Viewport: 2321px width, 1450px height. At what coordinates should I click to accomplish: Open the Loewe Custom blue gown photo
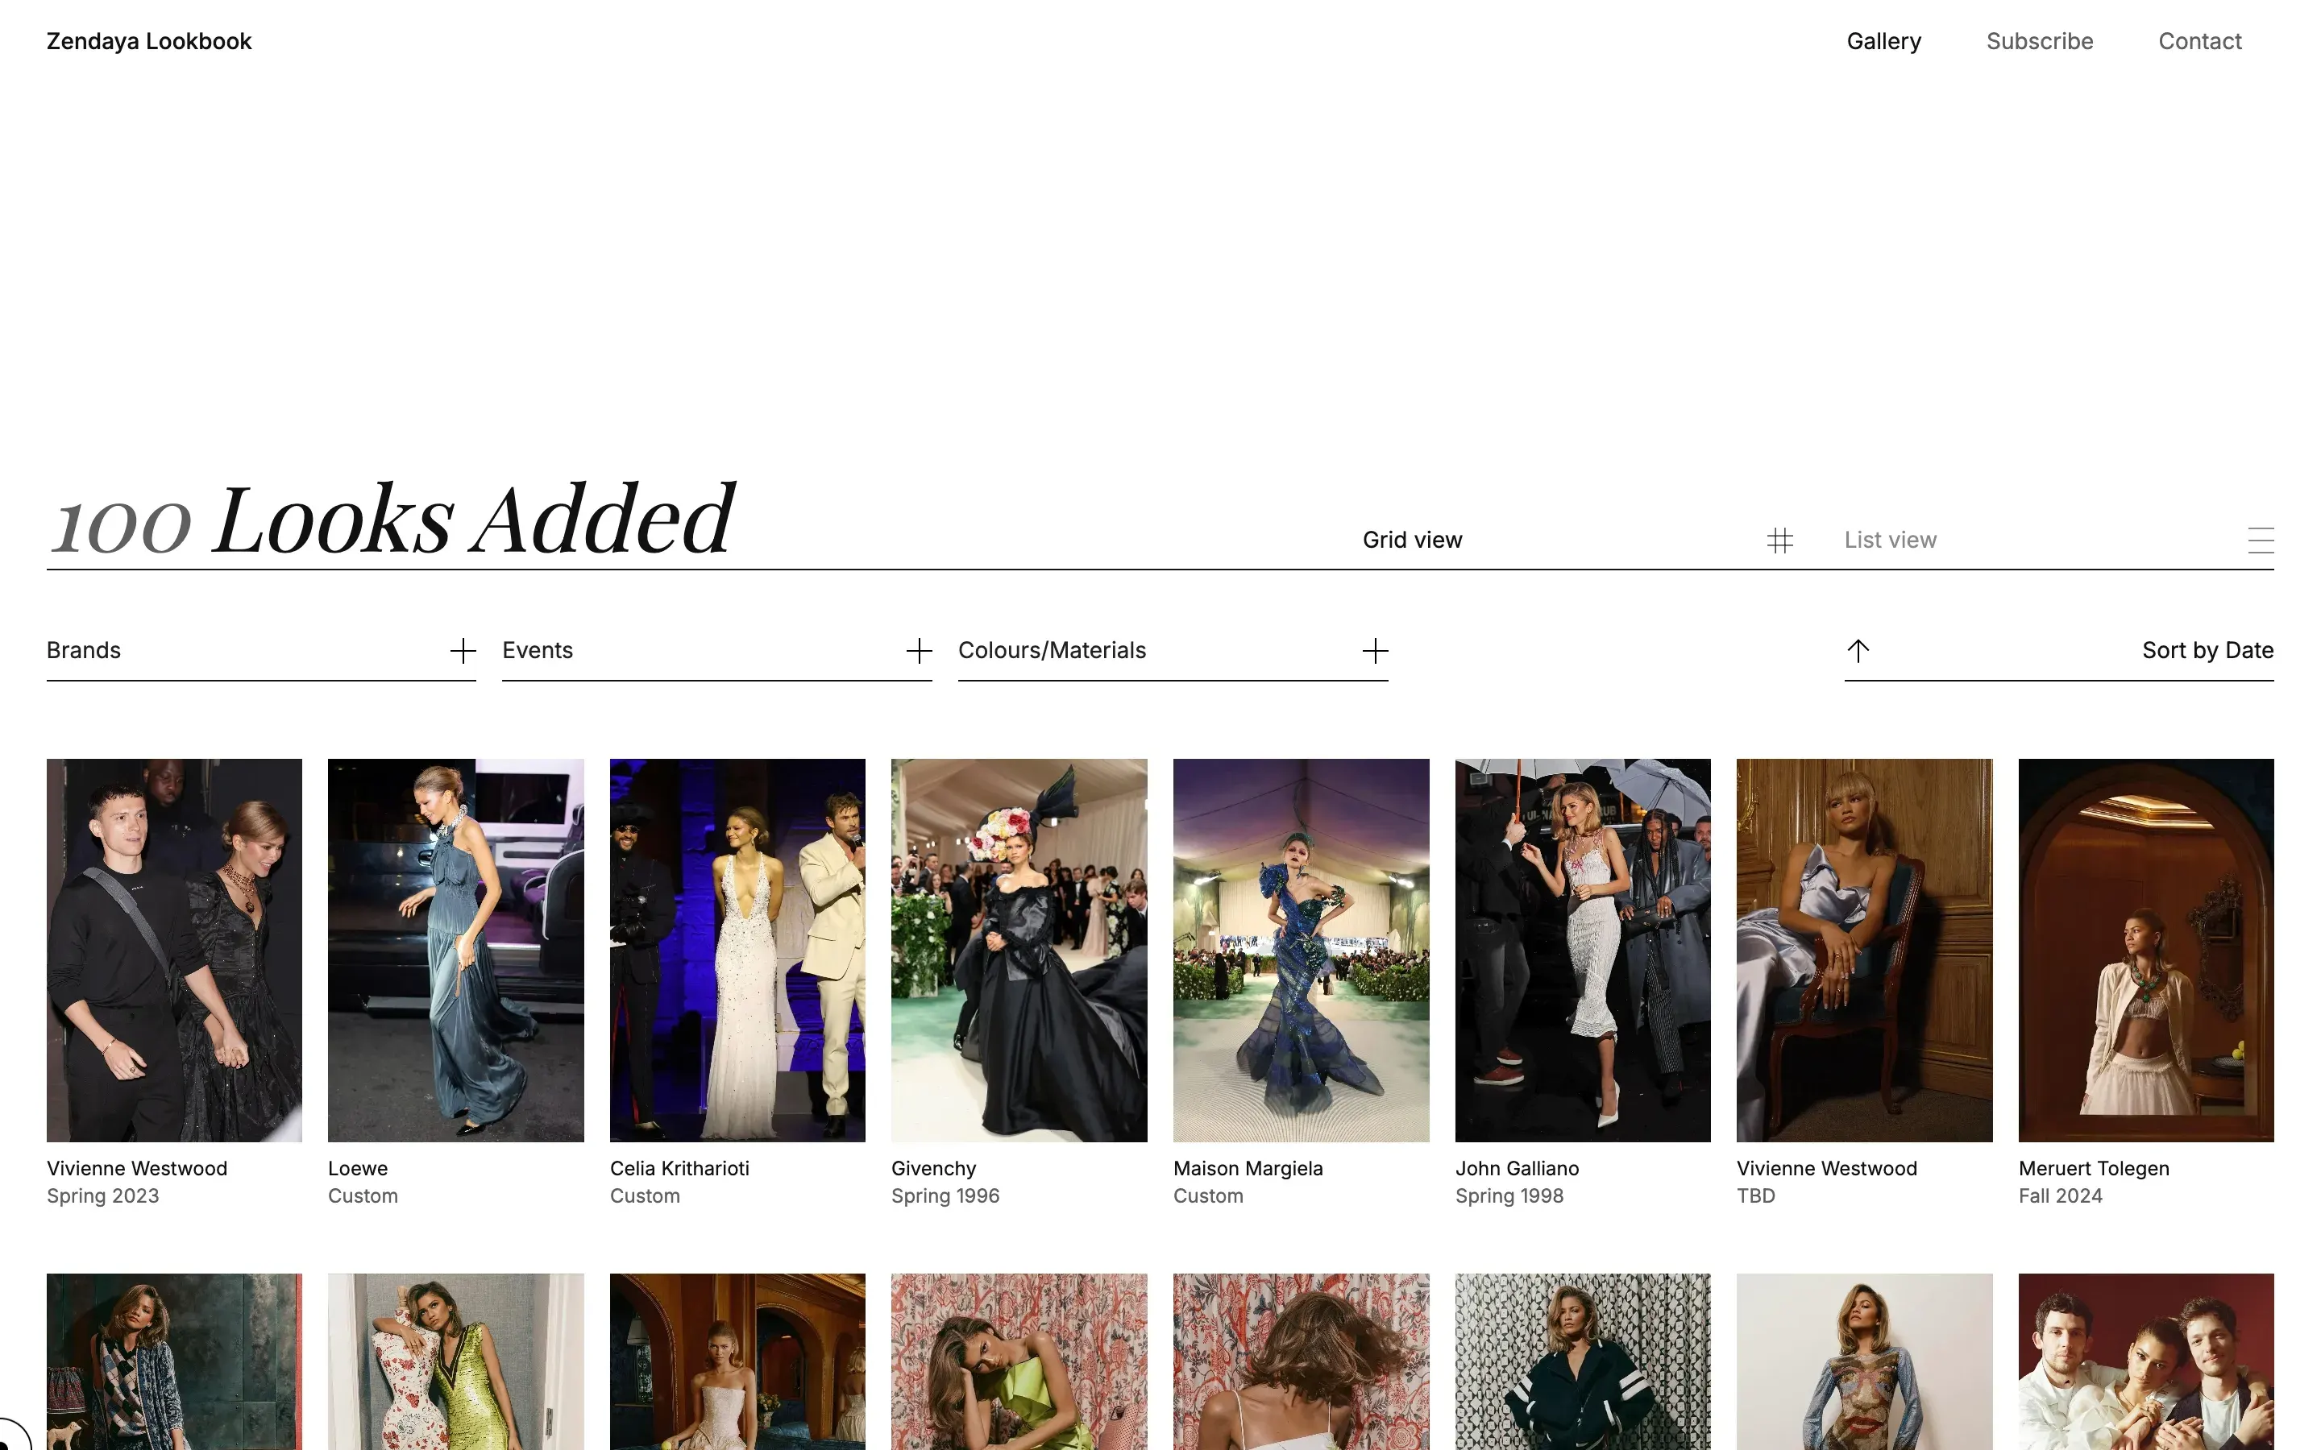coord(455,951)
